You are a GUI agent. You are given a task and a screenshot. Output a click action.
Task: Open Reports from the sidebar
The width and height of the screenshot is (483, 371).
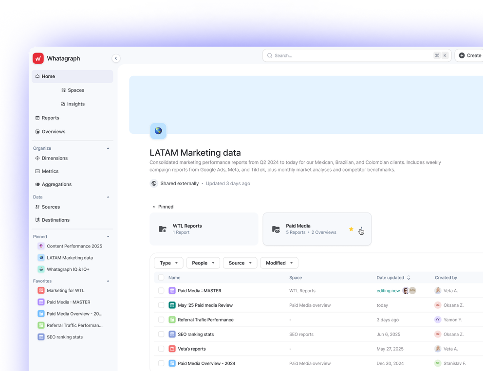coord(50,117)
